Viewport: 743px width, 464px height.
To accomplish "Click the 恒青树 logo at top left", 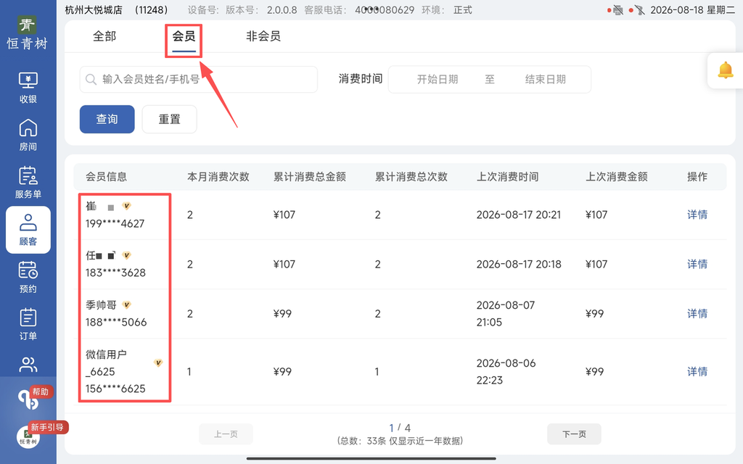I will pyautogui.click(x=27, y=33).
